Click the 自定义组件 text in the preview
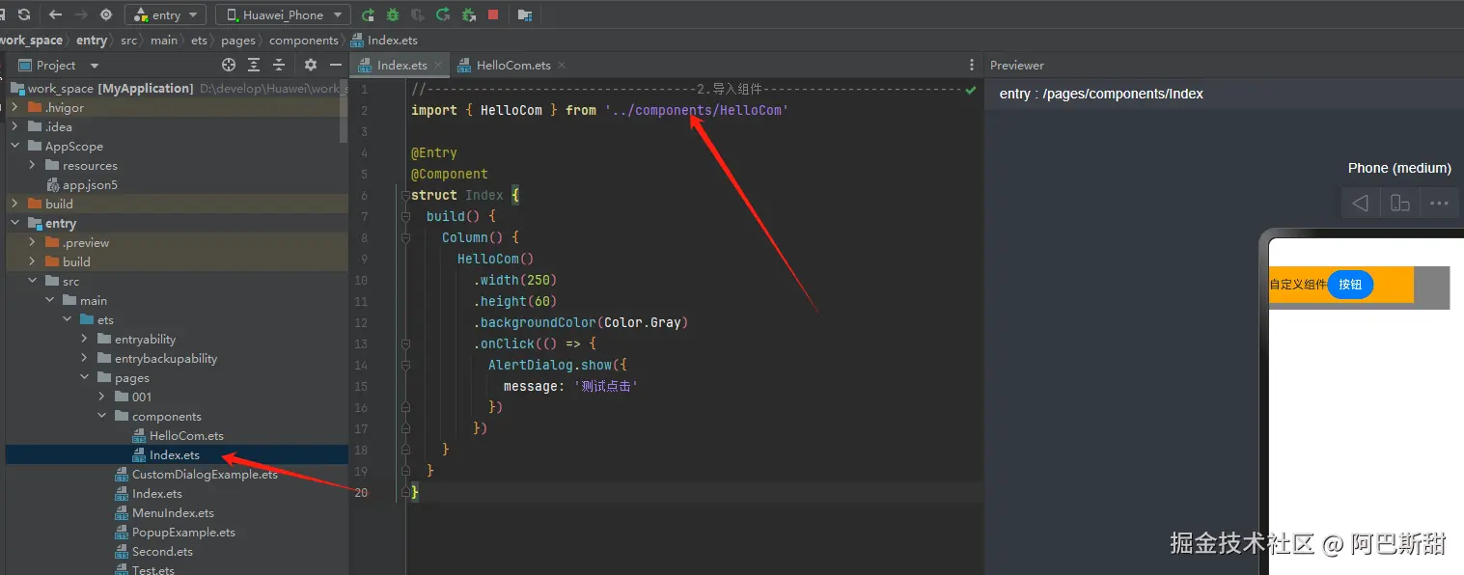 tap(1298, 285)
